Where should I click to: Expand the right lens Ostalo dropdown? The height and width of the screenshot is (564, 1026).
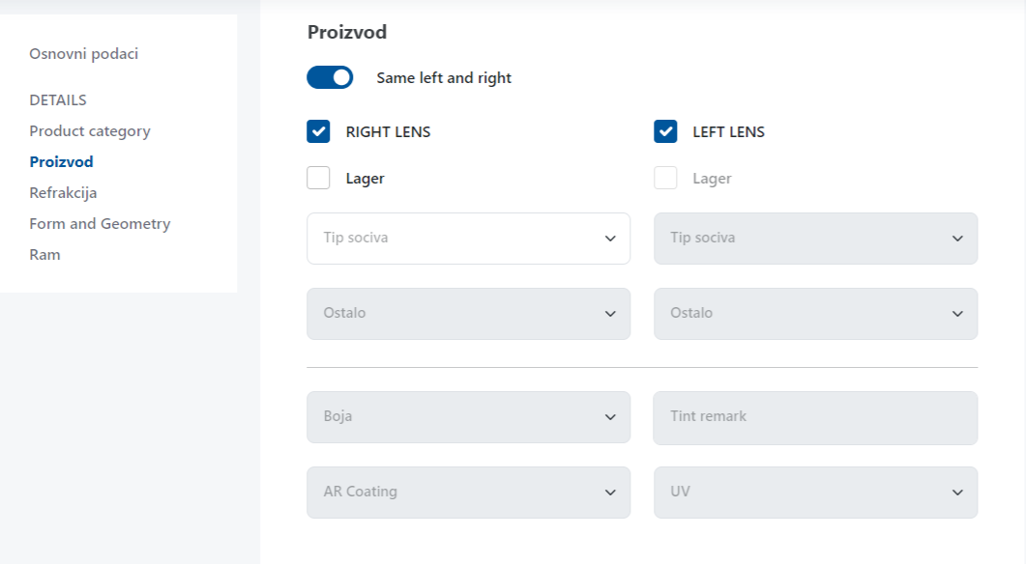pos(468,313)
